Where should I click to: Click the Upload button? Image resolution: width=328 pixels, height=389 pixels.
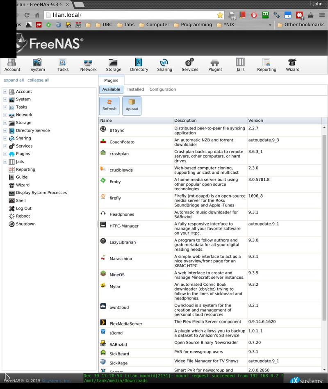point(132,106)
